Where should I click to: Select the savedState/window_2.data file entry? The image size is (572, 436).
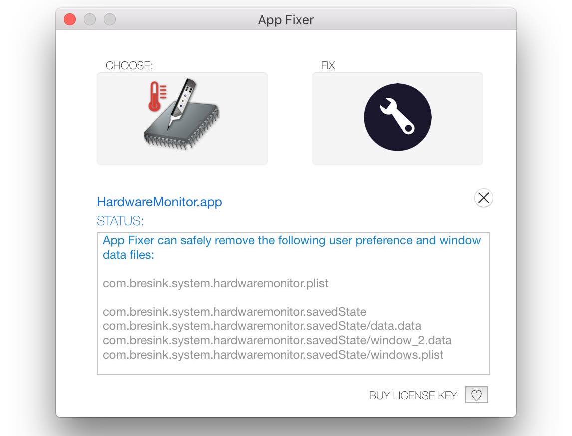[277, 340]
